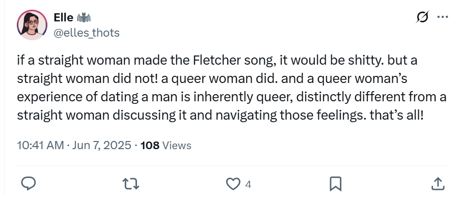Viewport: 460px width, 197px height.
Task: Click the word Views after 108
Action: tap(177, 145)
